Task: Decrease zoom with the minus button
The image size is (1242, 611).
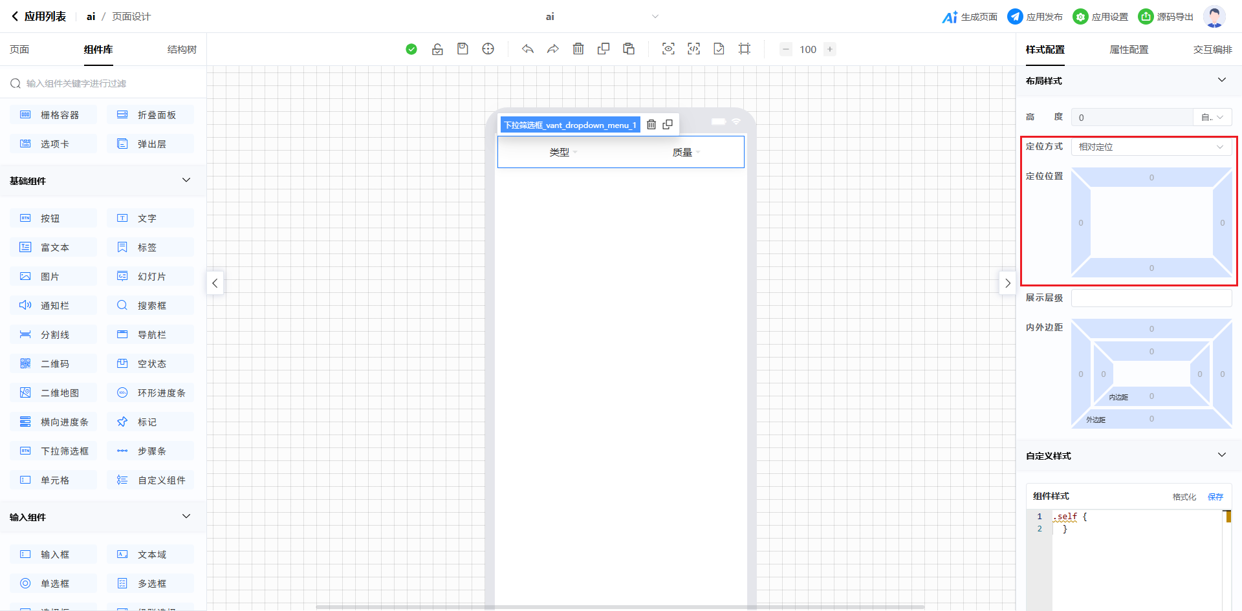Action: pyautogui.click(x=786, y=49)
